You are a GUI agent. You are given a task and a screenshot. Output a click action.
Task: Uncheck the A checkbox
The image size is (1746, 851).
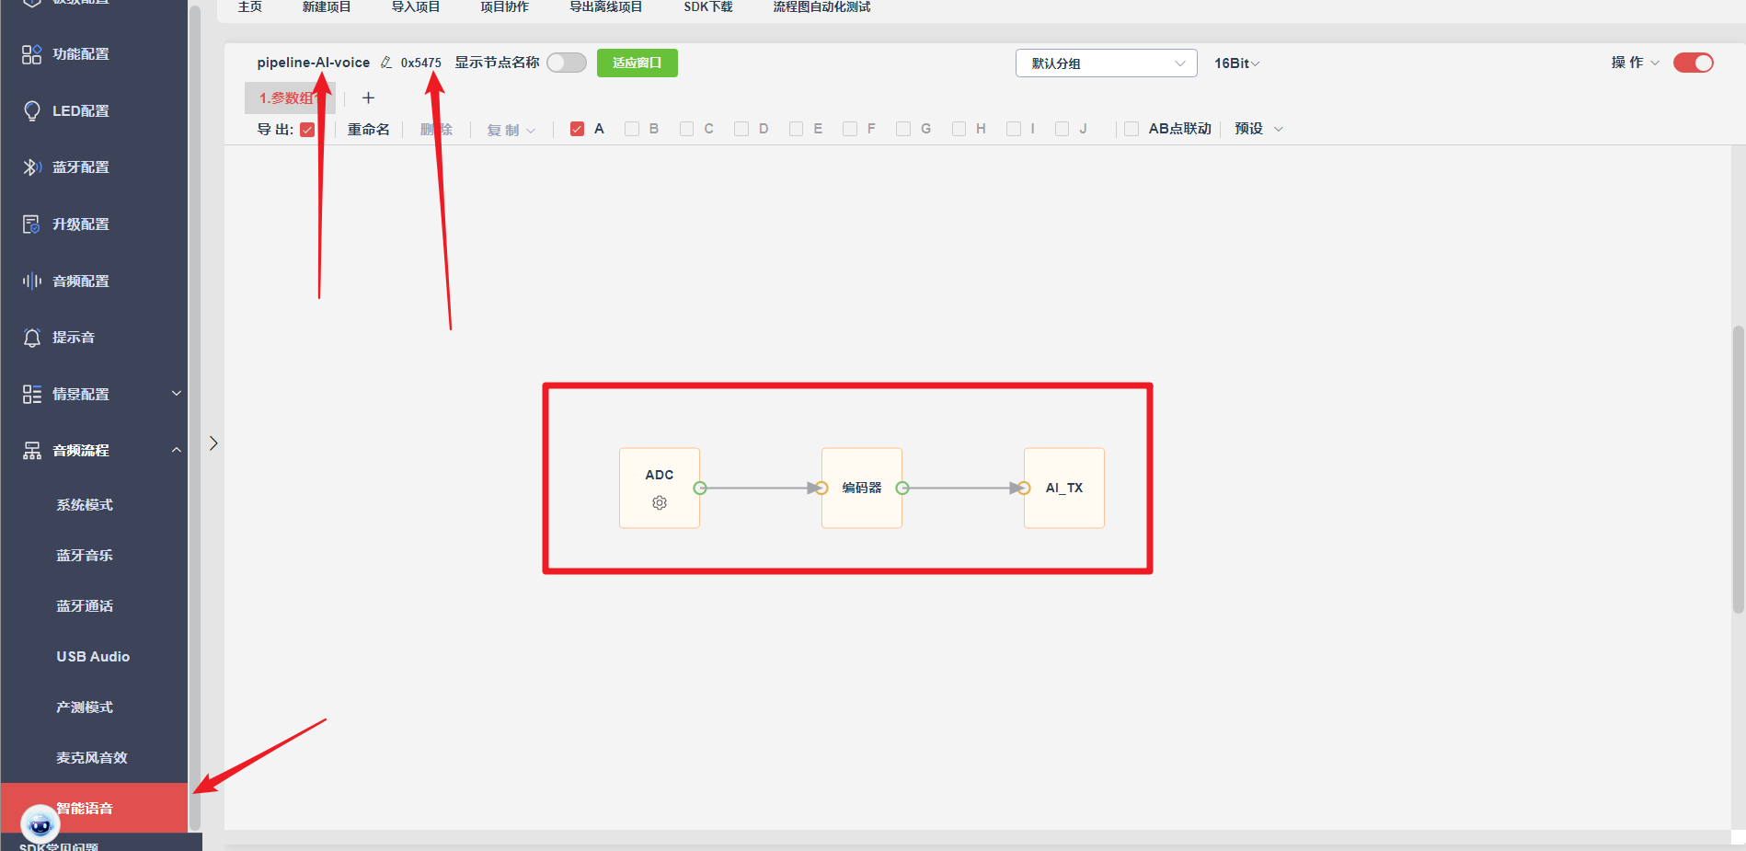tap(577, 129)
